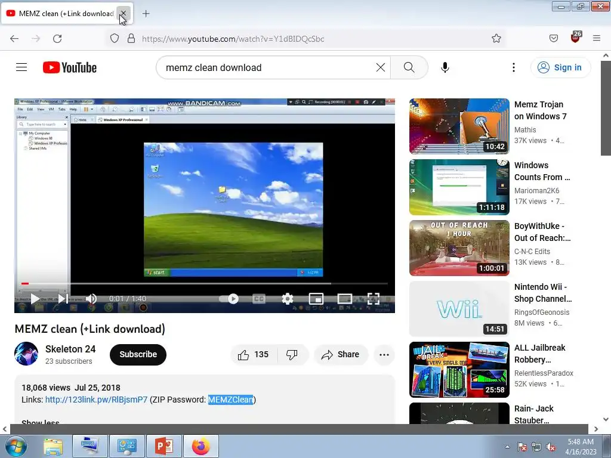Seek along the video progress bar
This screenshot has height=458, width=611.
[204, 283]
